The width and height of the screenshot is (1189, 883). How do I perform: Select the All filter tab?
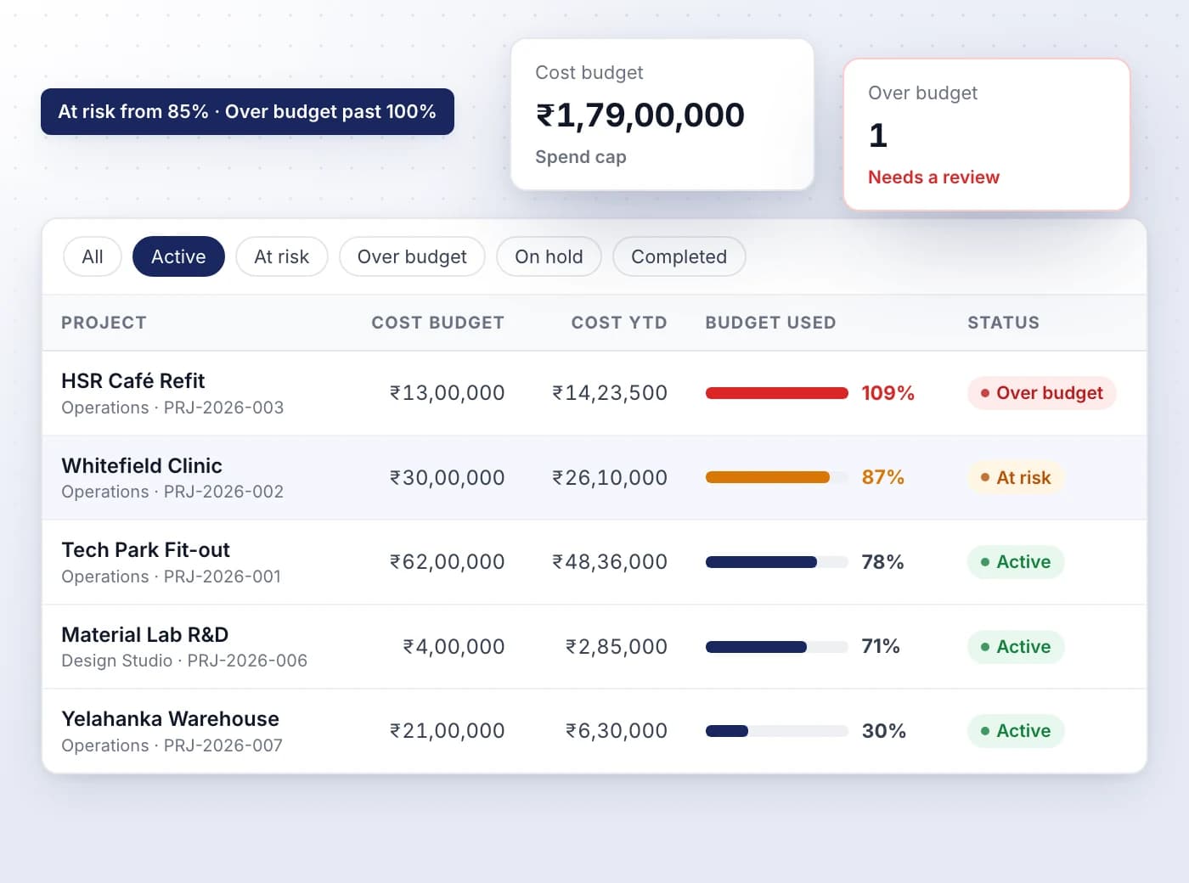click(93, 256)
